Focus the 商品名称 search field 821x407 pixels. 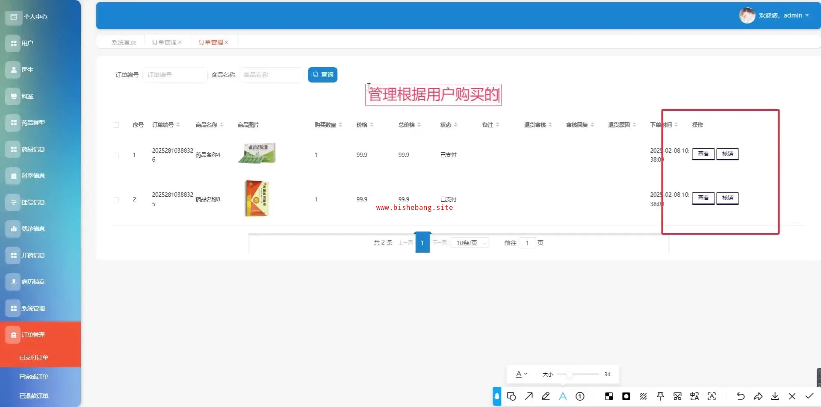click(271, 75)
